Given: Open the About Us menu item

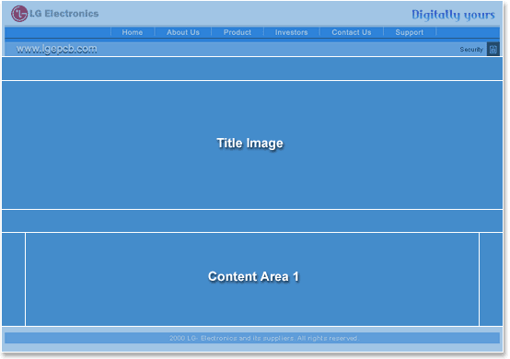Looking at the screenshot, I should [x=183, y=32].
